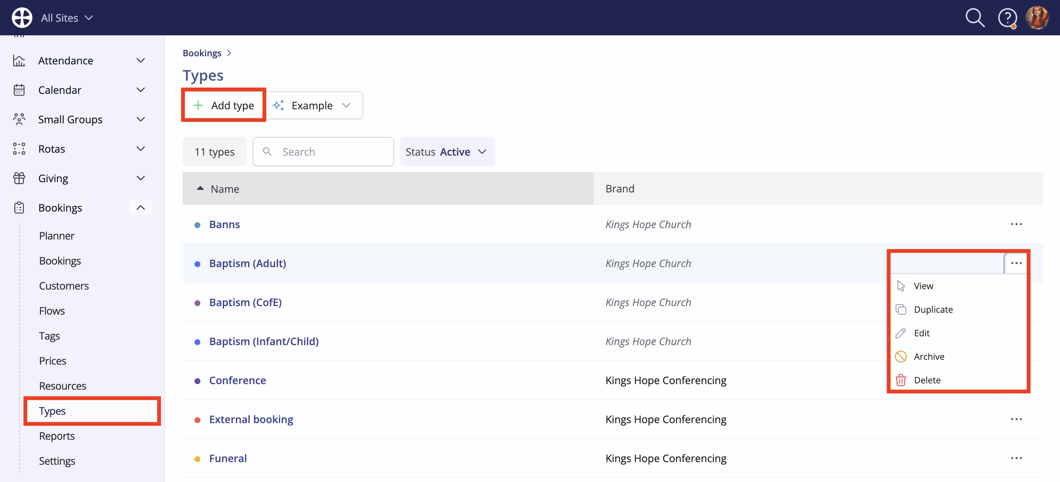Click the Giving gift icon in sidebar
This screenshot has width=1060, height=482.
click(x=19, y=178)
